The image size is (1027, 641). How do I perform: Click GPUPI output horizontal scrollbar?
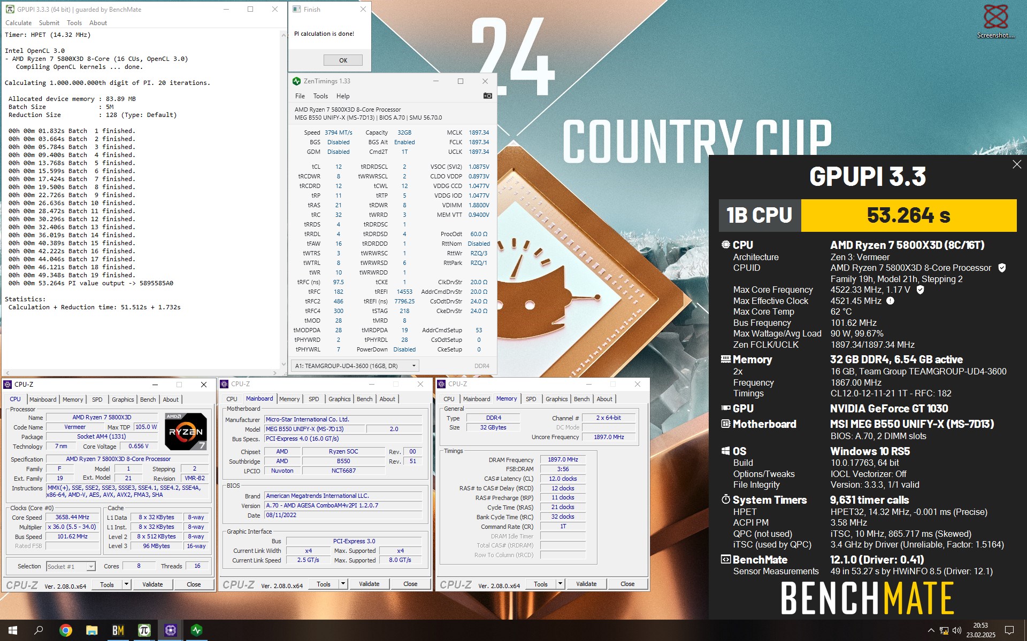click(x=141, y=373)
